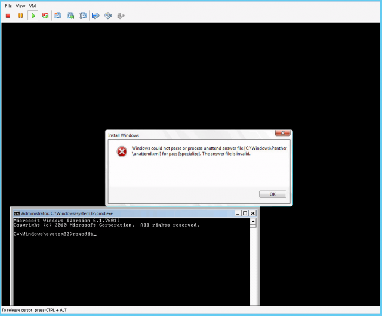Take a snapshot of the virtual machine
Viewport: 382px width, 316px height.
point(58,16)
